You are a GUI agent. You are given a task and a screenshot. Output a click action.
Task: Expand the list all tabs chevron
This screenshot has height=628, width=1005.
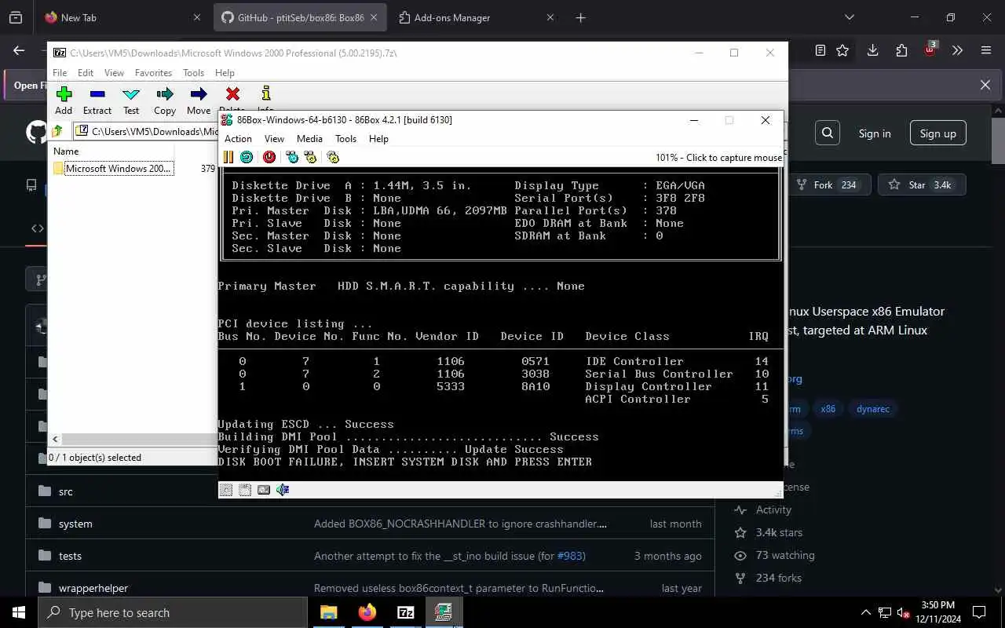tap(849, 17)
